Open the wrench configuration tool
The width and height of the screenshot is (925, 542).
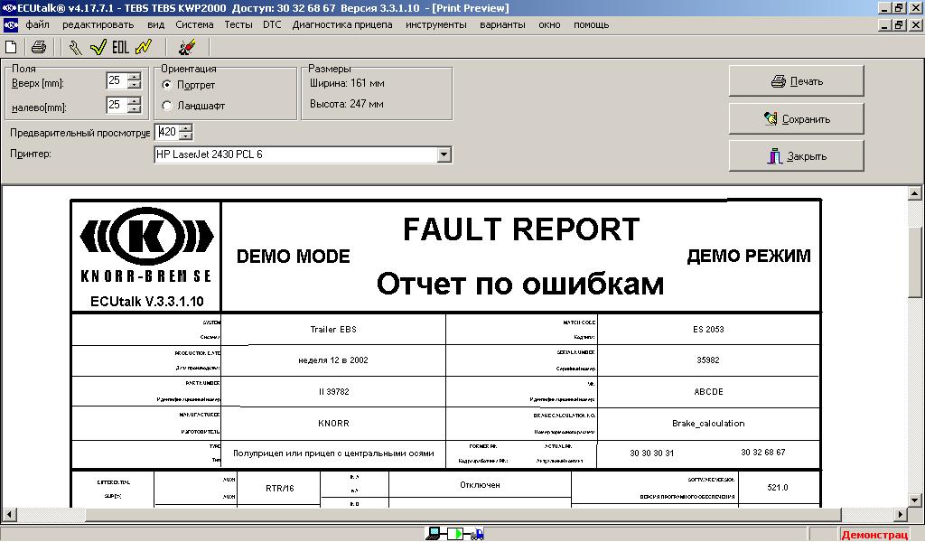(75, 47)
